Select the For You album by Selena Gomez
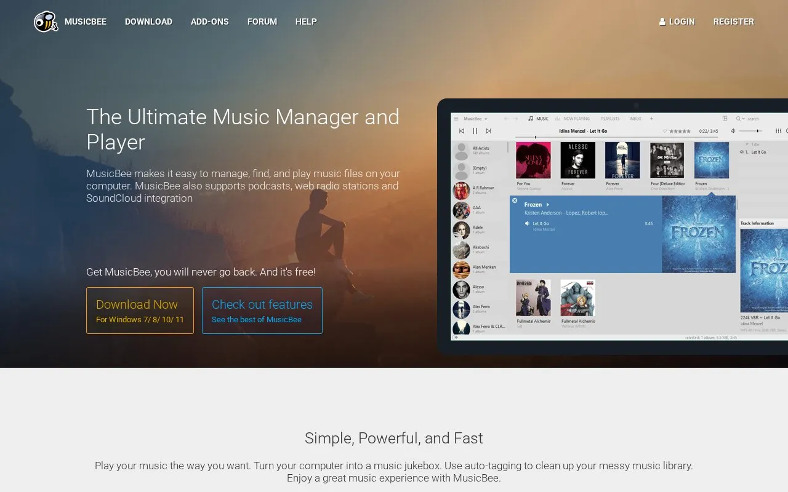 tap(533, 161)
